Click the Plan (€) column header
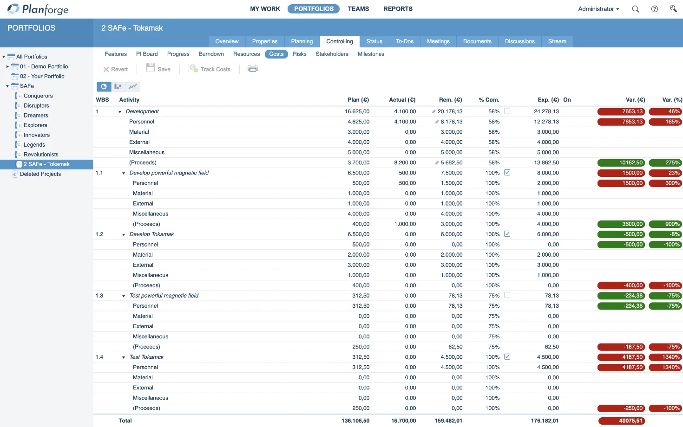 [x=358, y=100]
